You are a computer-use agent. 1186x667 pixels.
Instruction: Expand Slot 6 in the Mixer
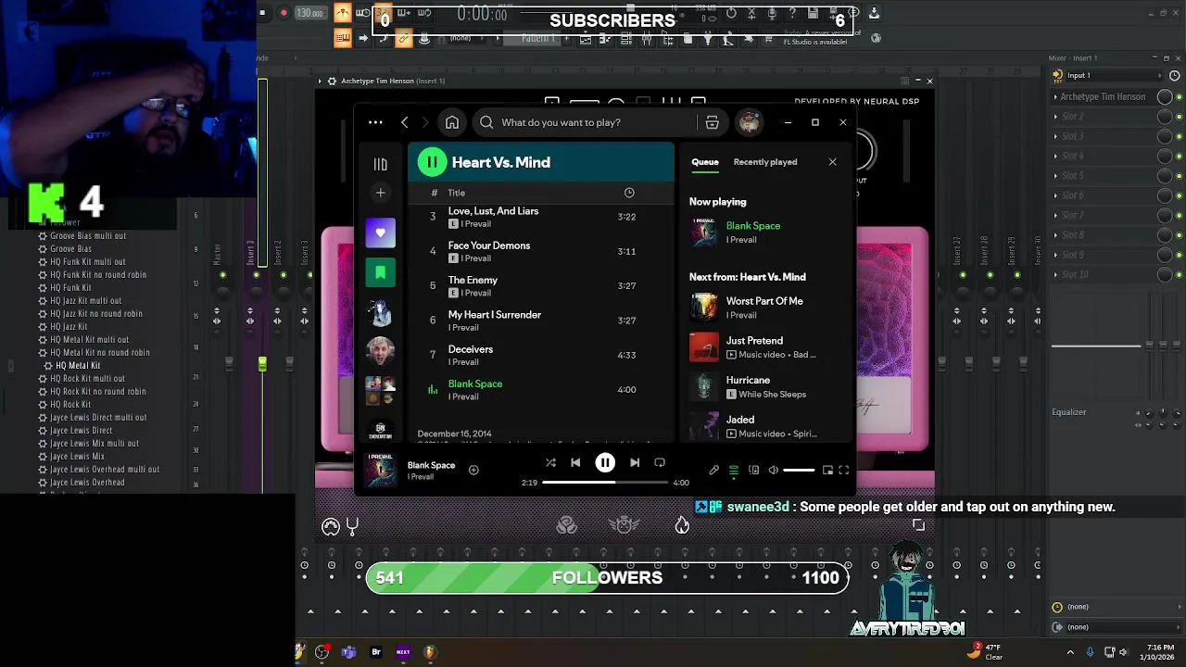click(x=1055, y=195)
